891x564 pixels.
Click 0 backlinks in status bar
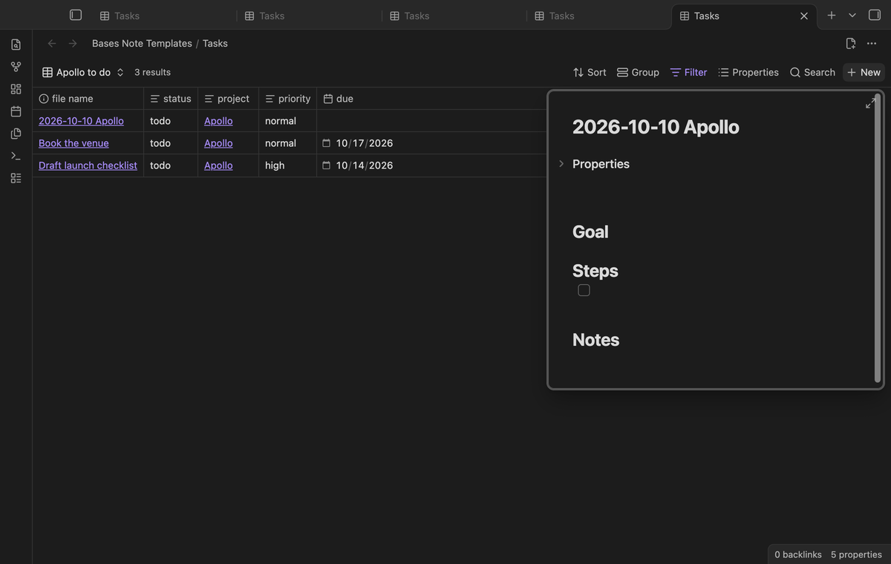coord(798,554)
